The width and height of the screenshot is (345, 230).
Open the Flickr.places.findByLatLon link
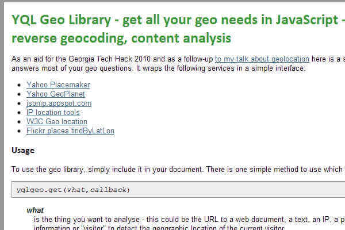point(70,131)
